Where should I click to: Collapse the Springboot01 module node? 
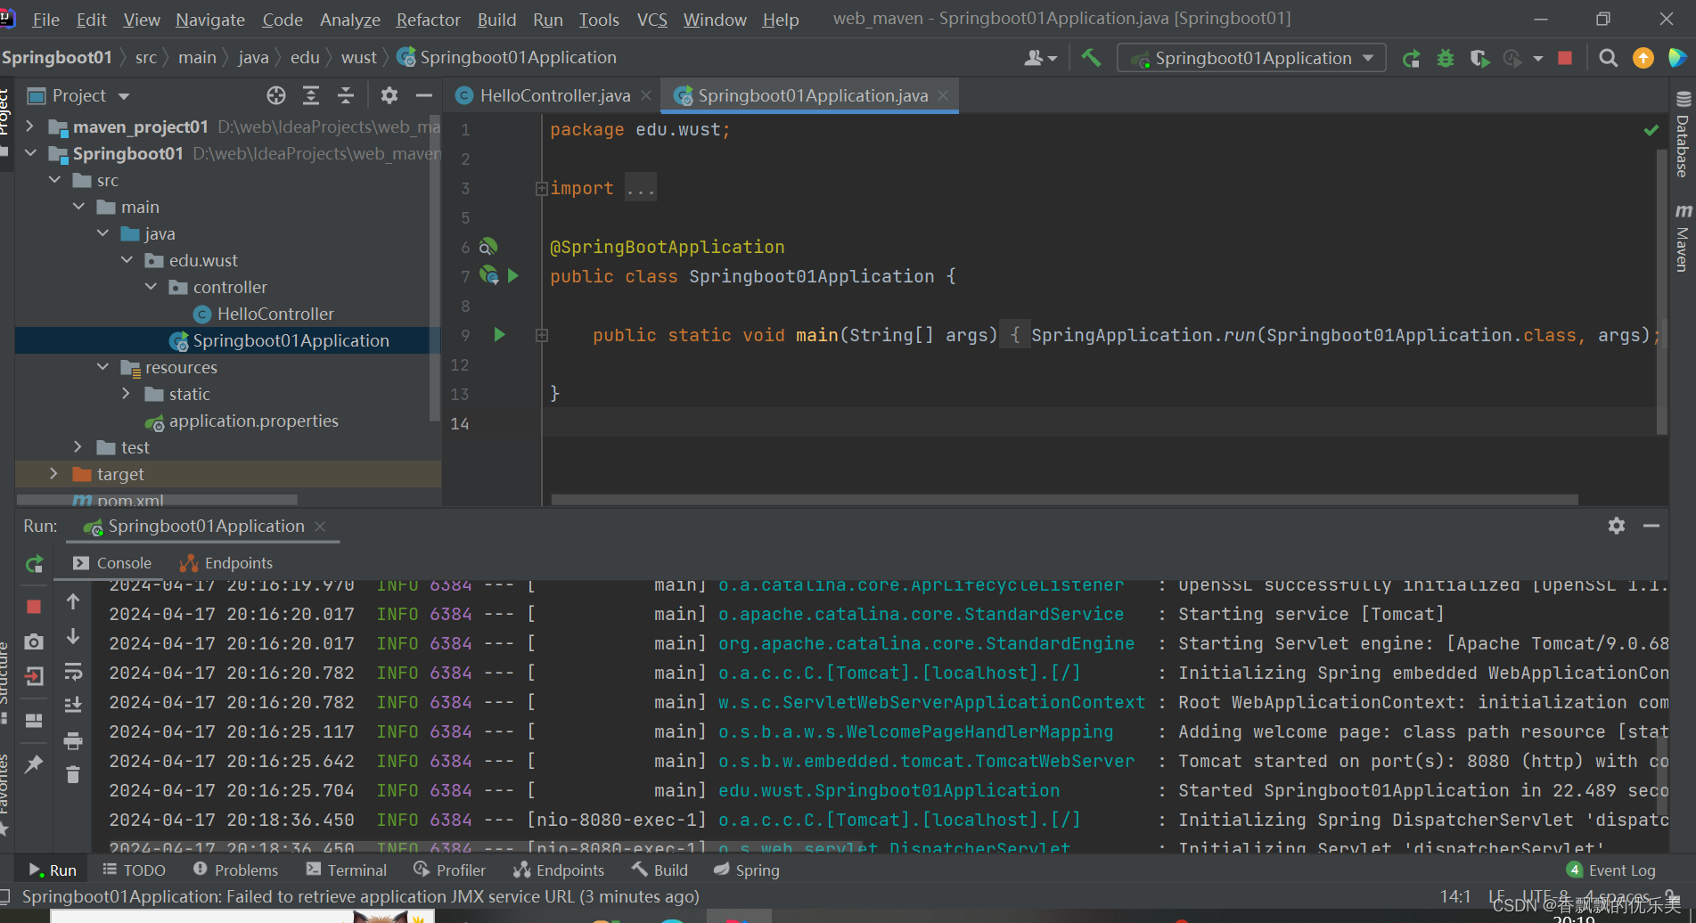pos(31,153)
